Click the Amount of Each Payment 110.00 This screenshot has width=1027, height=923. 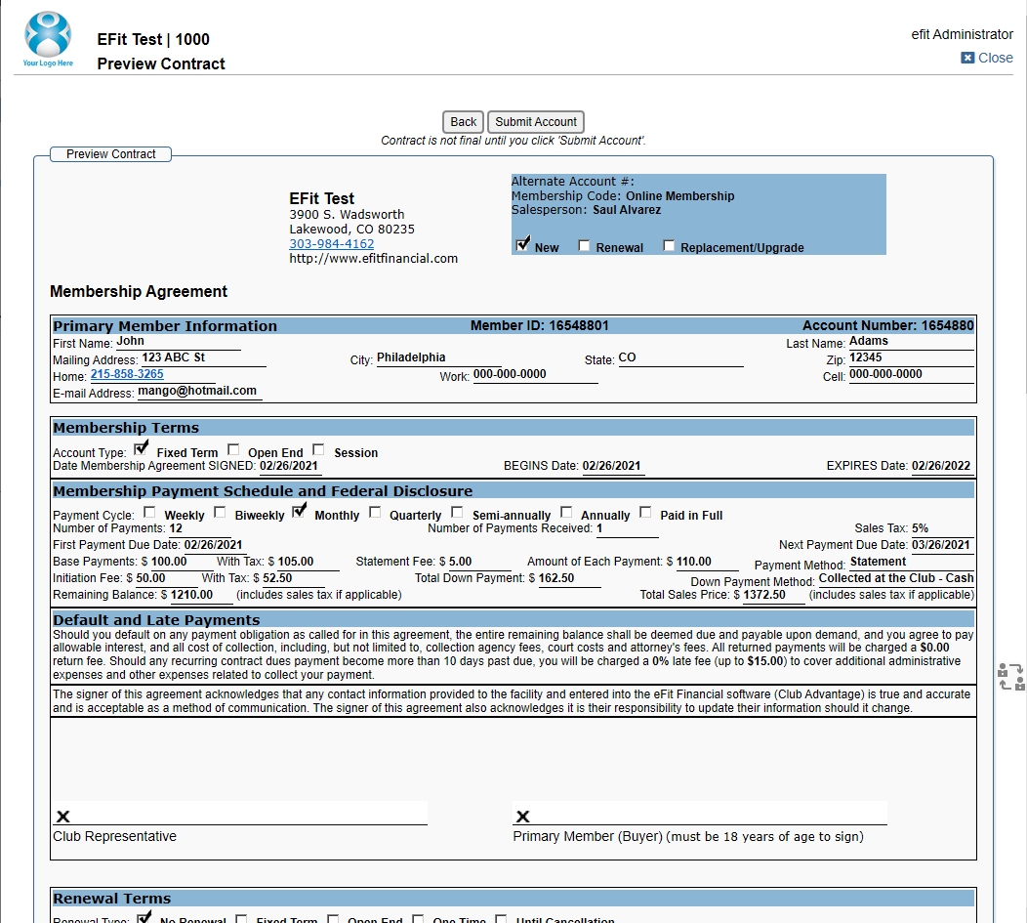point(694,562)
